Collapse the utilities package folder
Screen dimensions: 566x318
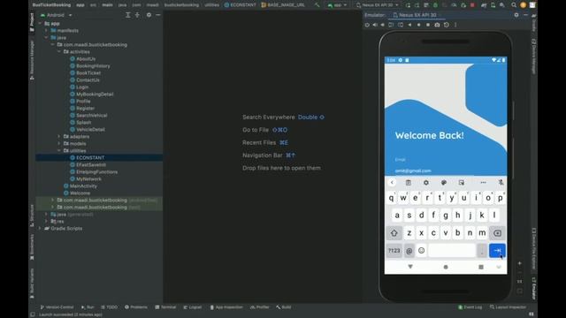59,151
